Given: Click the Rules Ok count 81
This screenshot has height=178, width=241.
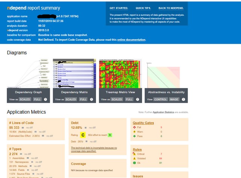Looking at the screenshot, I should pos(161,163).
